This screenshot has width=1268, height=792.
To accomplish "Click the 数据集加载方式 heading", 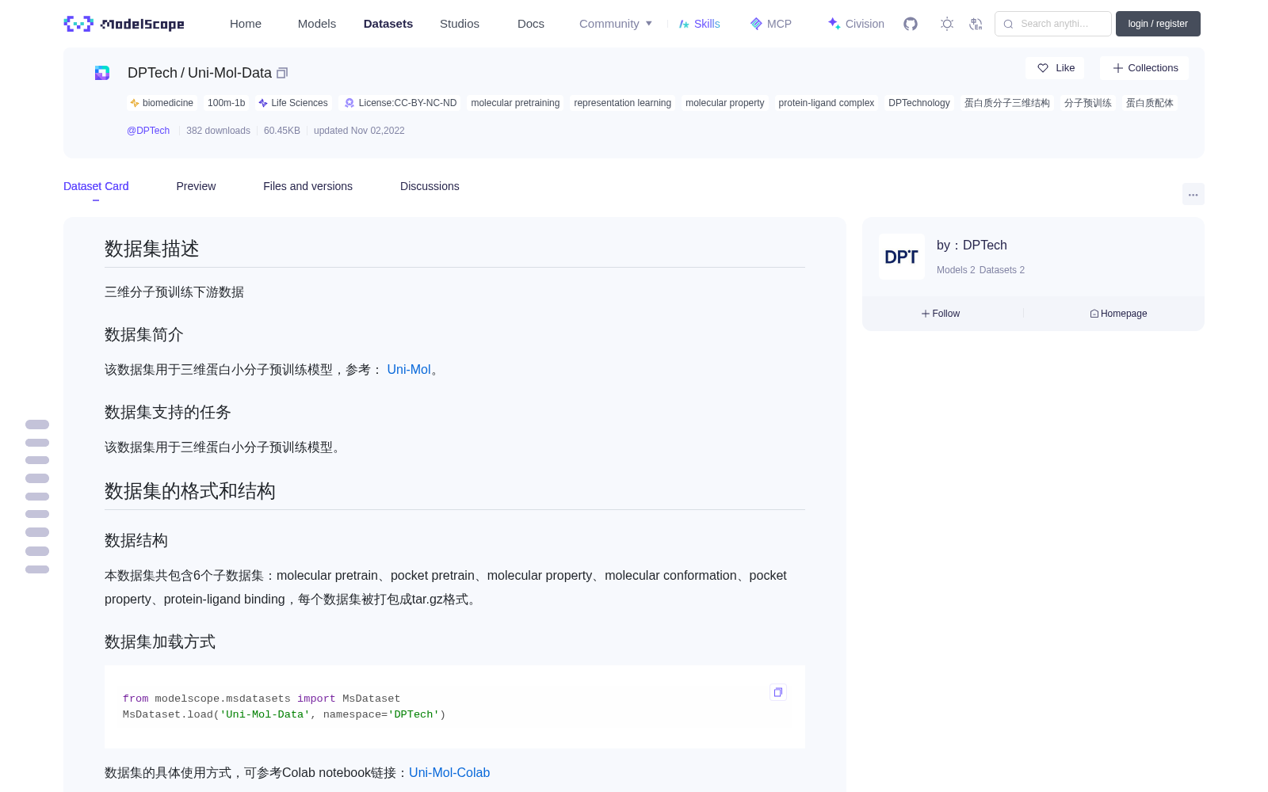I will (x=160, y=642).
